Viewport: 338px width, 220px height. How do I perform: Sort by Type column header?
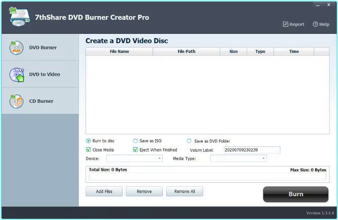[260, 51]
